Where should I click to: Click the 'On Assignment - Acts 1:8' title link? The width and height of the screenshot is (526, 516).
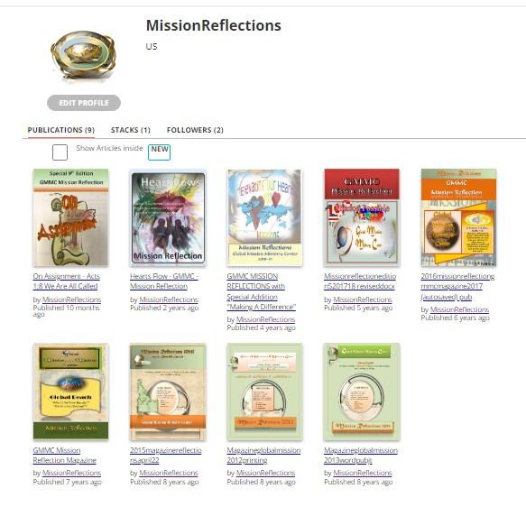click(67, 281)
